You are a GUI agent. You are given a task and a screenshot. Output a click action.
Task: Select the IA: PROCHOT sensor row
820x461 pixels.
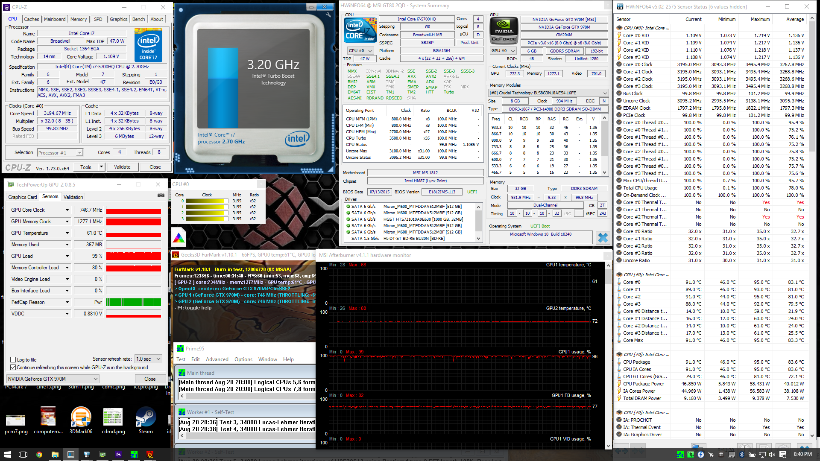tap(710, 420)
